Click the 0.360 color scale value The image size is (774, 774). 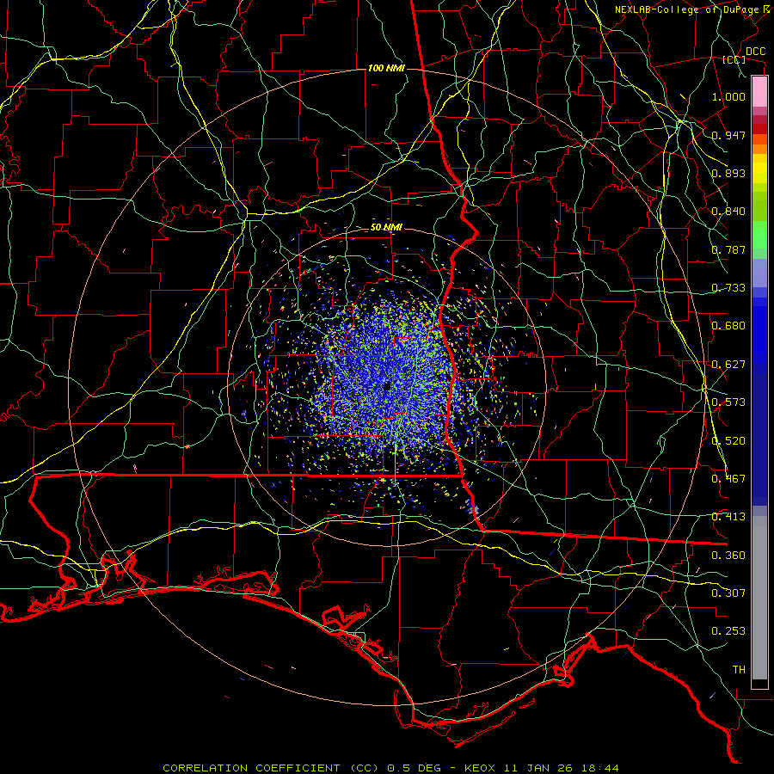pos(728,556)
